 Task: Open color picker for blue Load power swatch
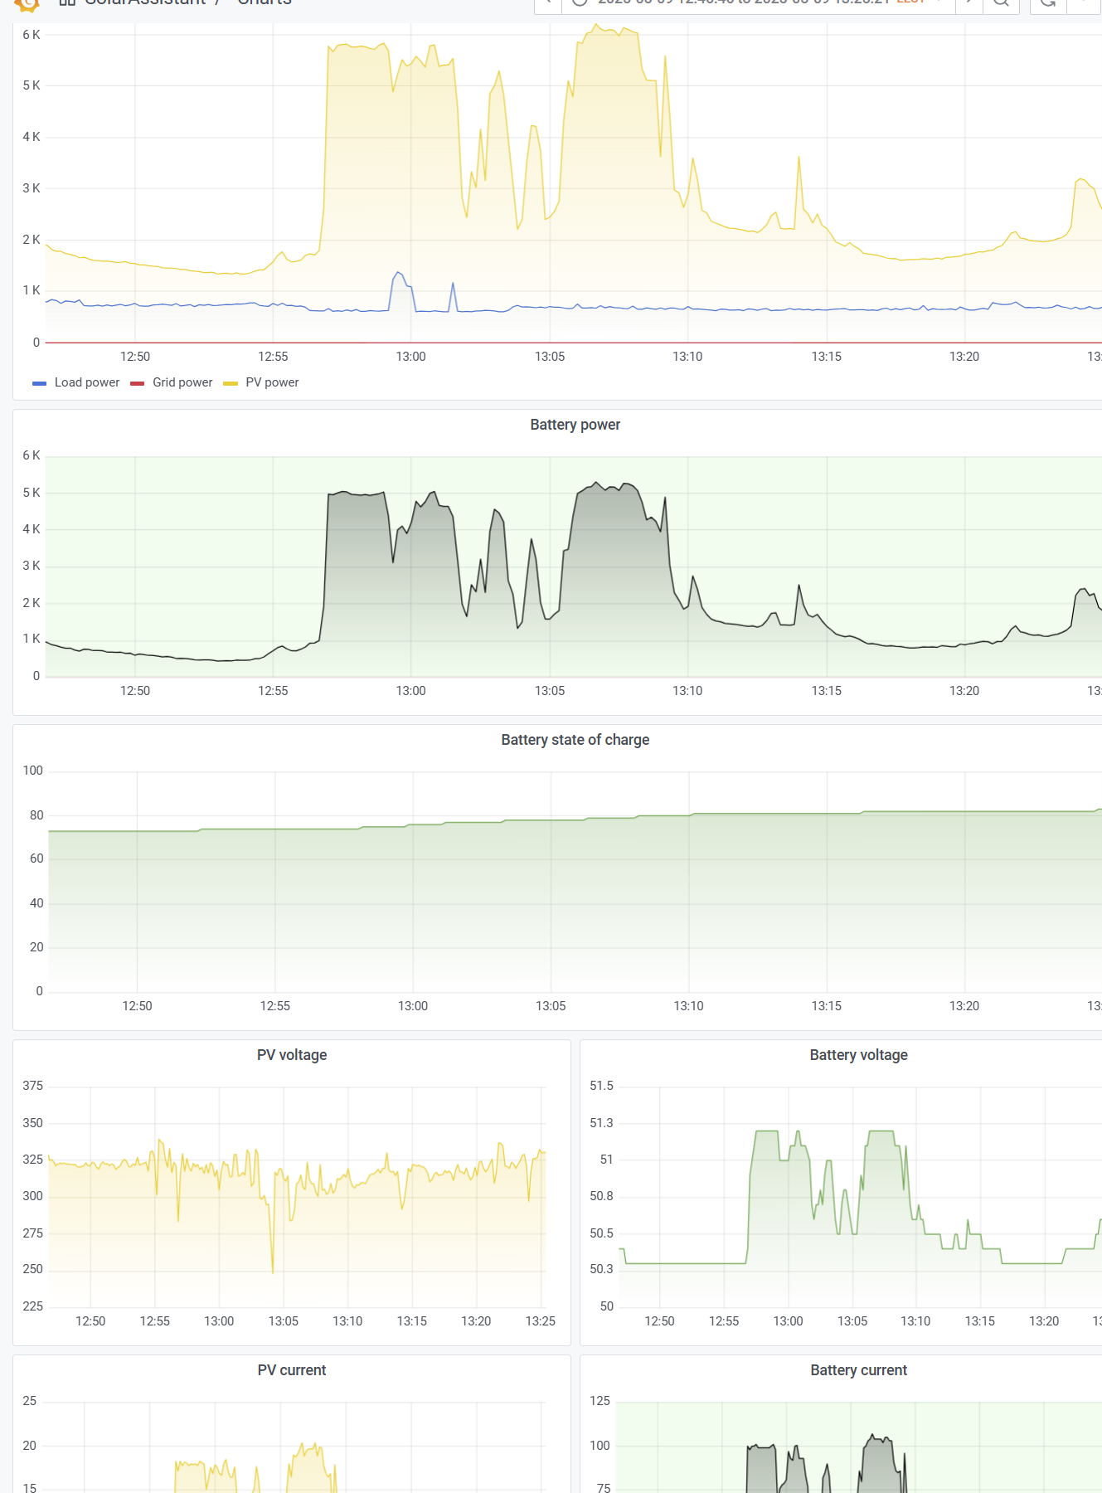click(x=39, y=383)
